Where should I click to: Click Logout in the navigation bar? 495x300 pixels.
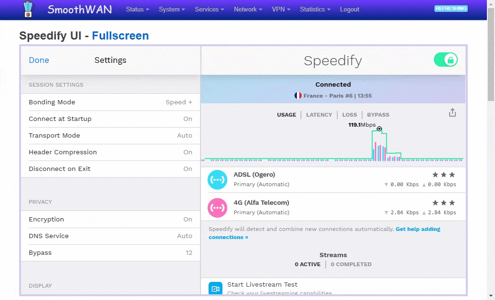click(349, 10)
